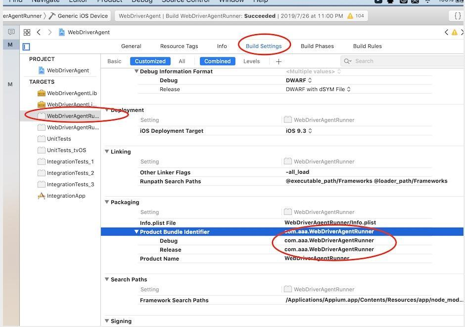
Task: Collapse Debug Information Format setting
Action: coord(137,71)
